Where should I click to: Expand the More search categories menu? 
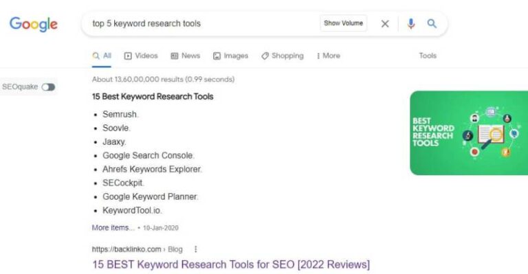point(328,56)
